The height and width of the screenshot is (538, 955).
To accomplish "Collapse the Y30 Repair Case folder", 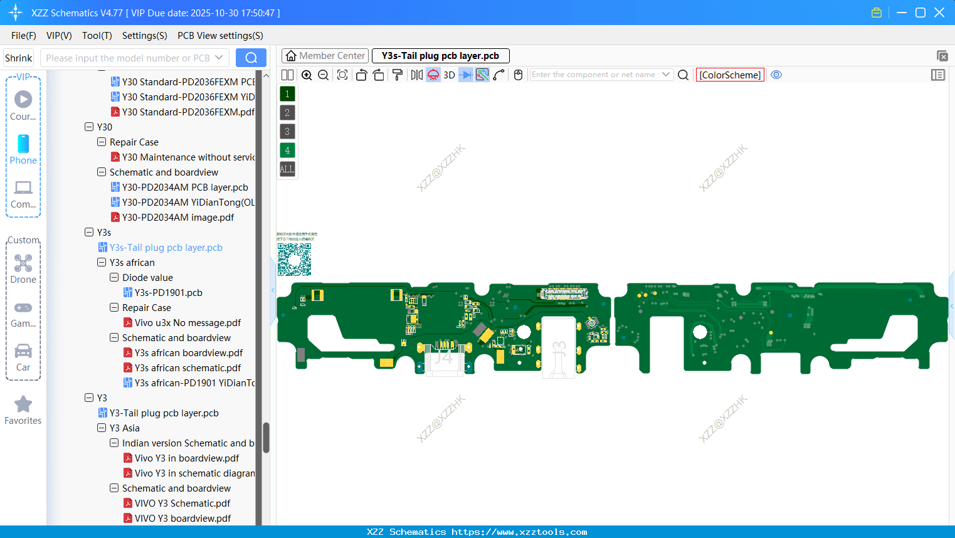I will pos(101,142).
